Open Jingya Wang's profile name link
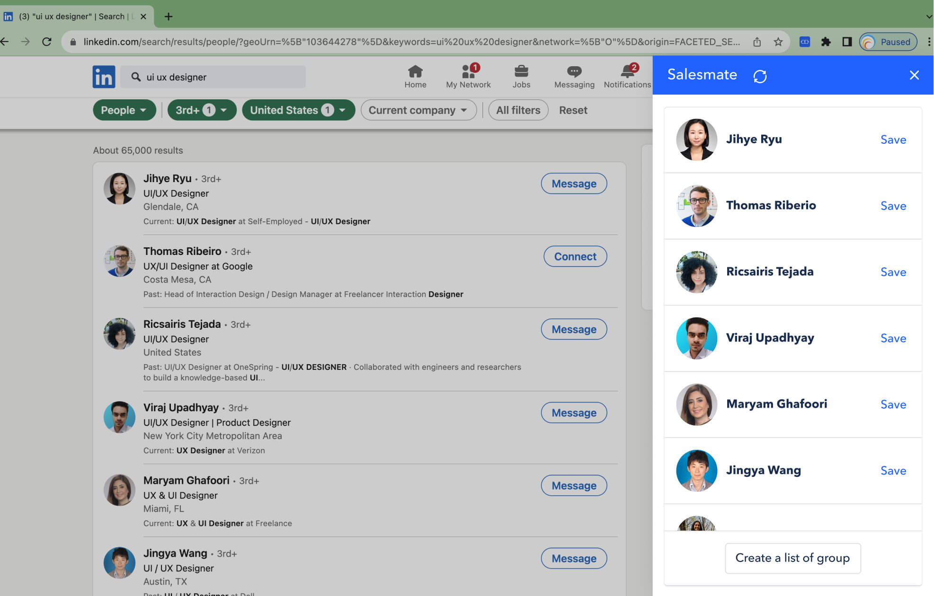 (x=175, y=553)
